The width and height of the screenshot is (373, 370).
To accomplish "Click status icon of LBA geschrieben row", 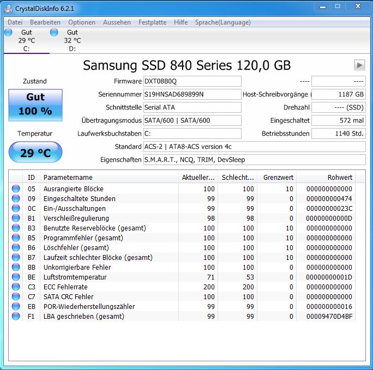I will [16, 316].
